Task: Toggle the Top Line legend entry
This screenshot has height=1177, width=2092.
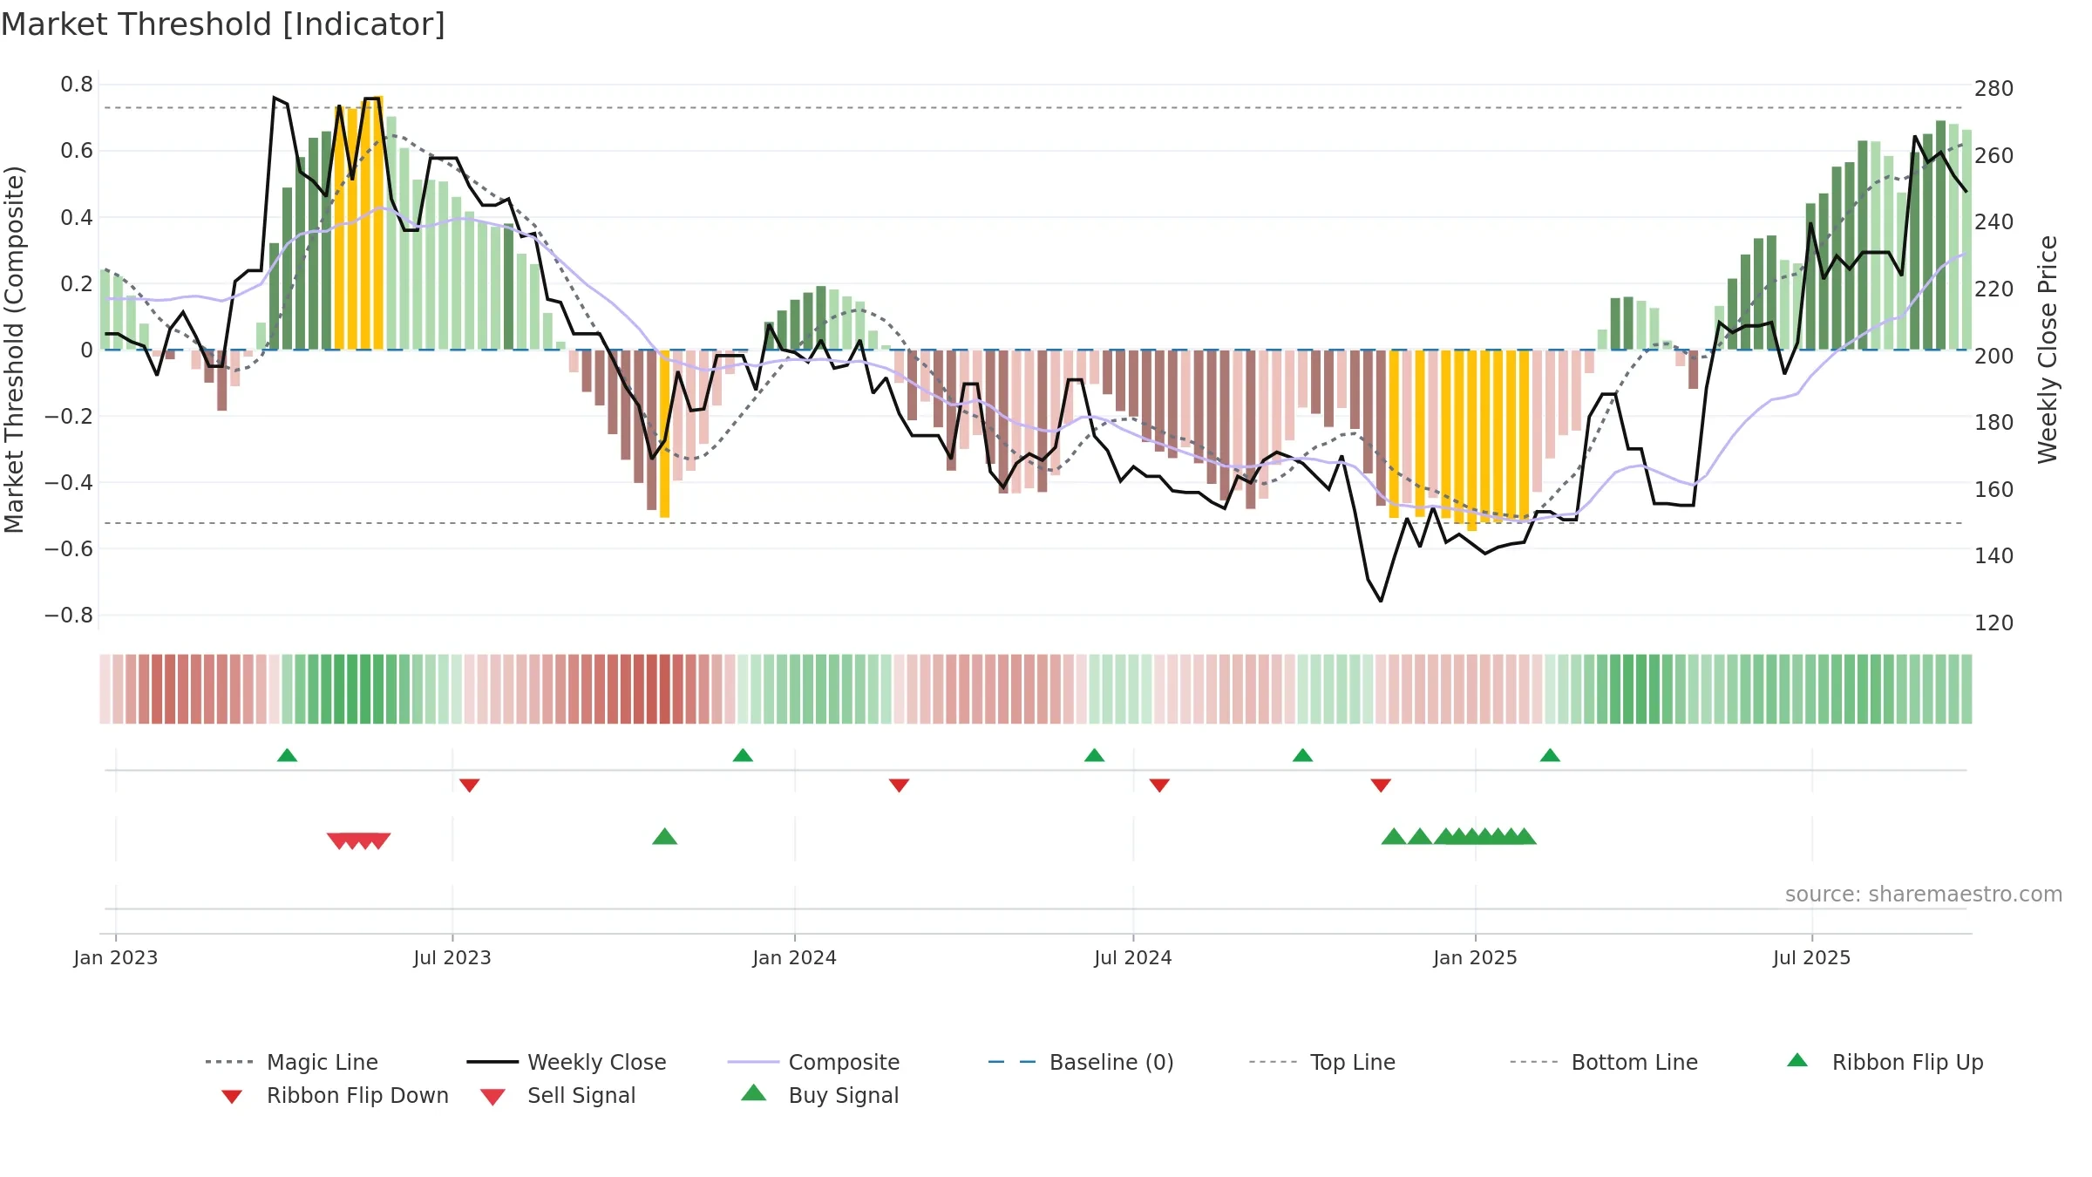Action: tap(1321, 1062)
